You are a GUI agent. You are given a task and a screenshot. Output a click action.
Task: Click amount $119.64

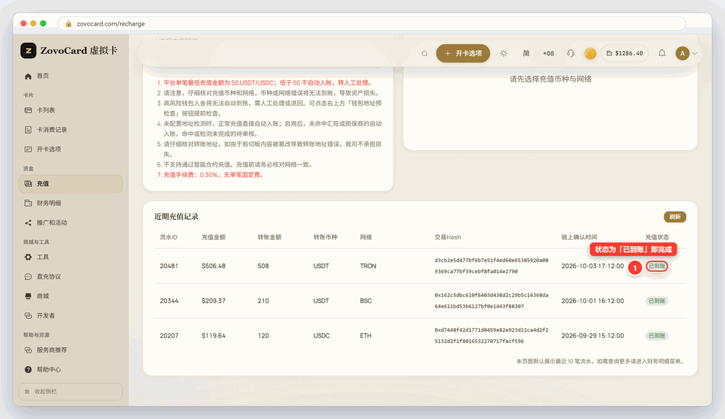pos(214,336)
